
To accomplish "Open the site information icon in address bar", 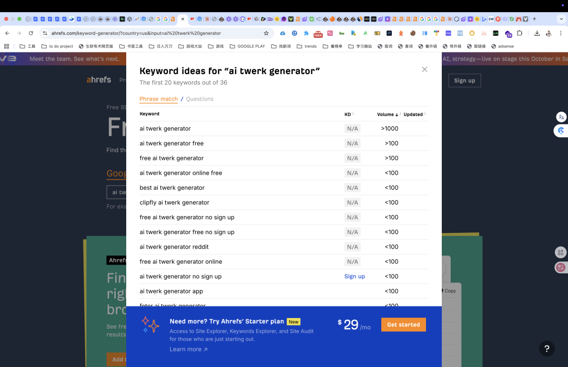I will (x=45, y=33).
